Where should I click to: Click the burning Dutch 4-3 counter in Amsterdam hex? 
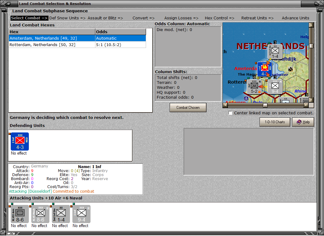(264, 69)
